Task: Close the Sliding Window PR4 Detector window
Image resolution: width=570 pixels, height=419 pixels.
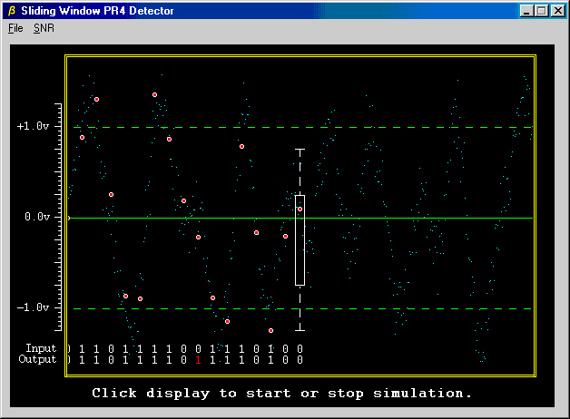Action: (x=557, y=11)
